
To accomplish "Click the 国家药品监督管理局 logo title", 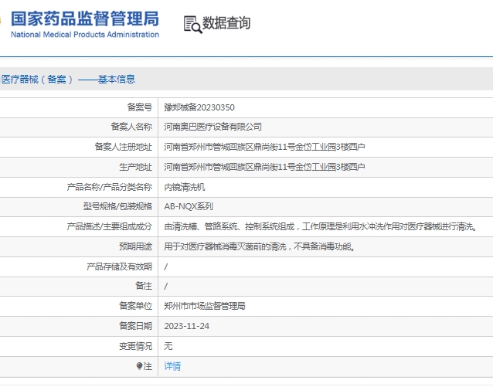I will pyautogui.click(x=85, y=19).
